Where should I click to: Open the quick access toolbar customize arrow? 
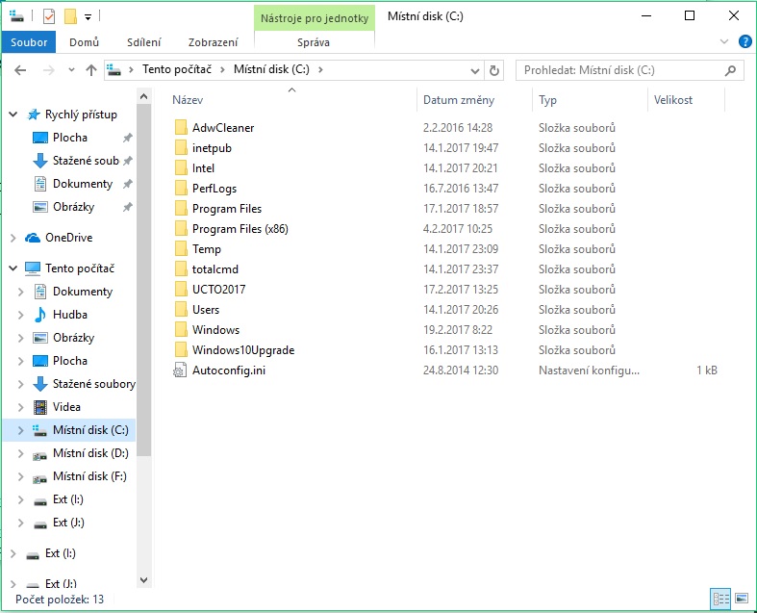click(x=88, y=17)
